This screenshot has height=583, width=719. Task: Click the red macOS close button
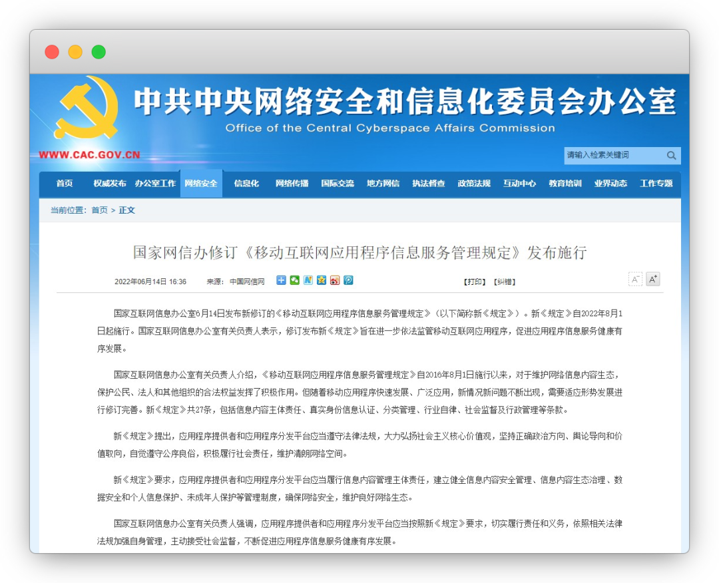pos(52,52)
